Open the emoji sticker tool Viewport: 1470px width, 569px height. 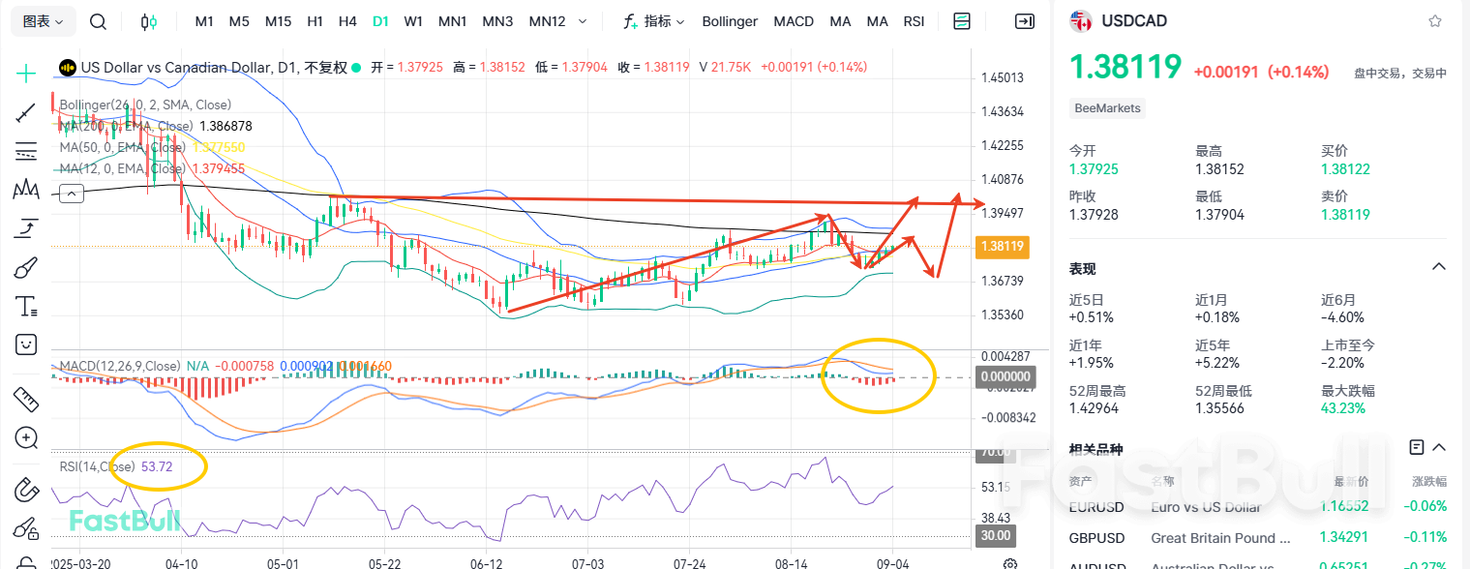pyautogui.click(x=25, y=344)
